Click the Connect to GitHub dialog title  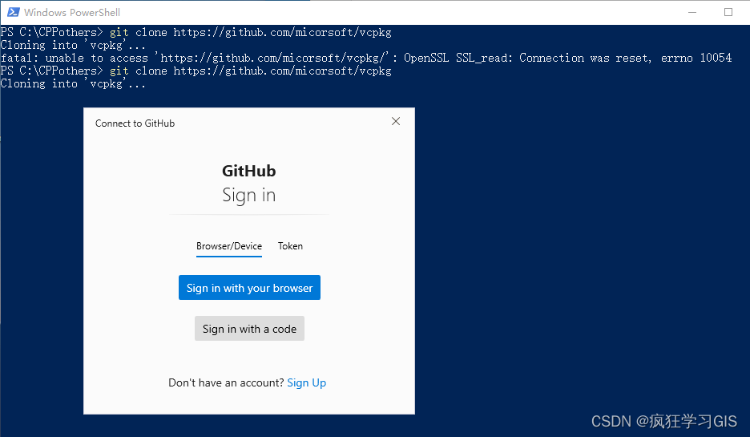135,123
